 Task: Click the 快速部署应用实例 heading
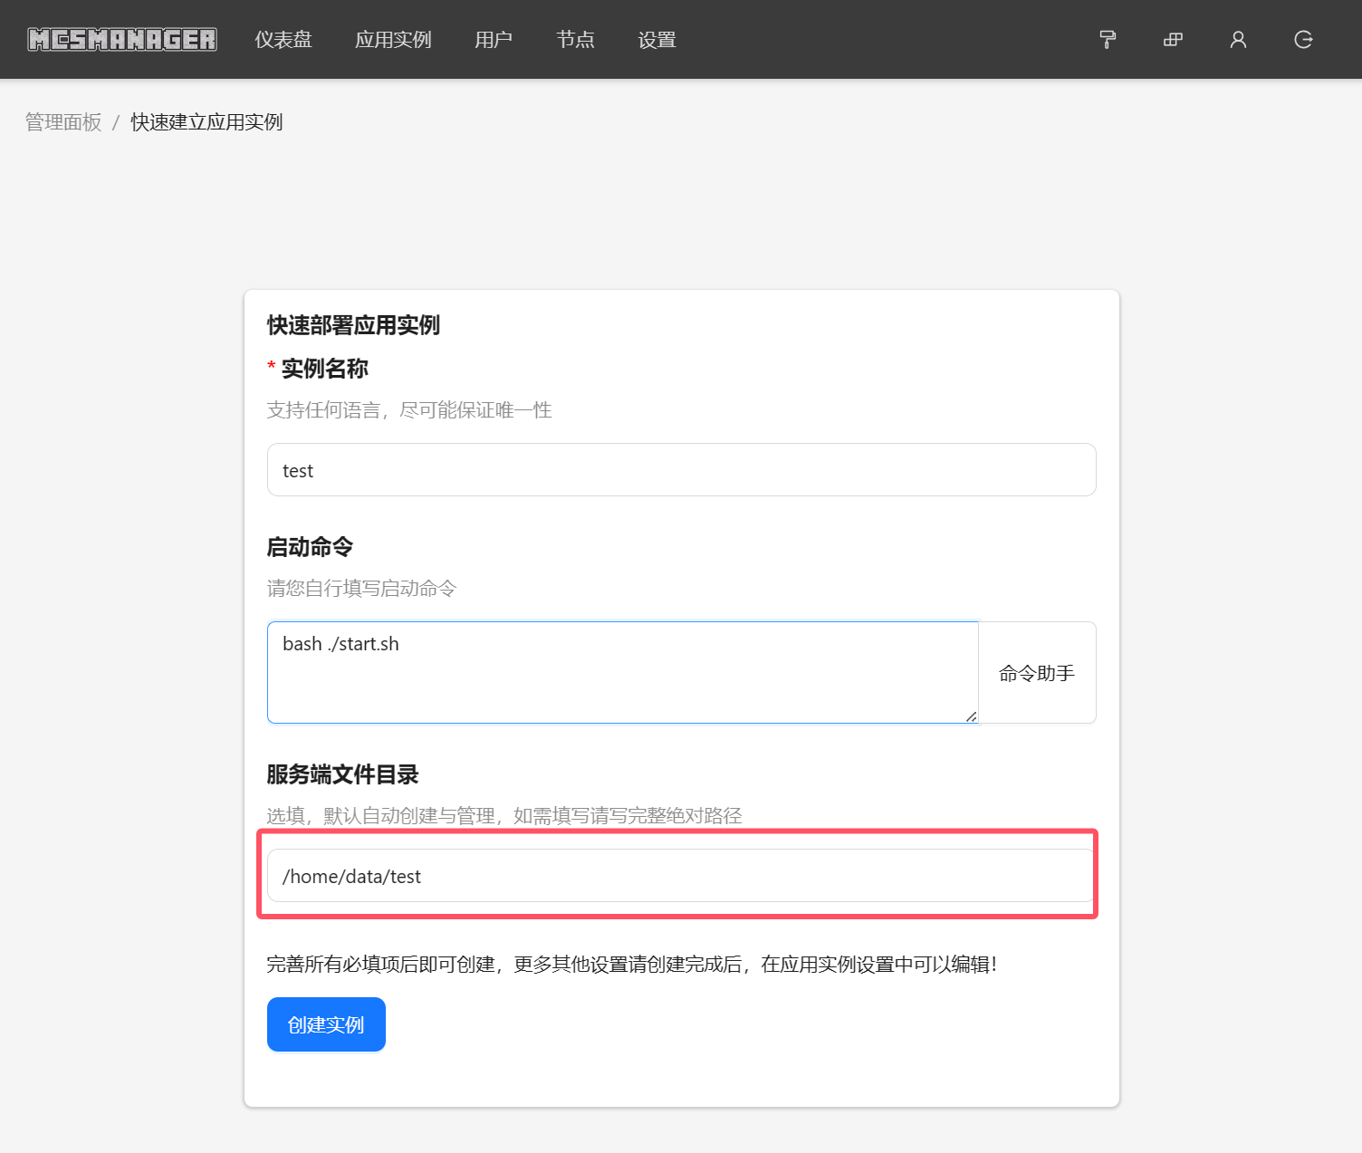[353, 325]
